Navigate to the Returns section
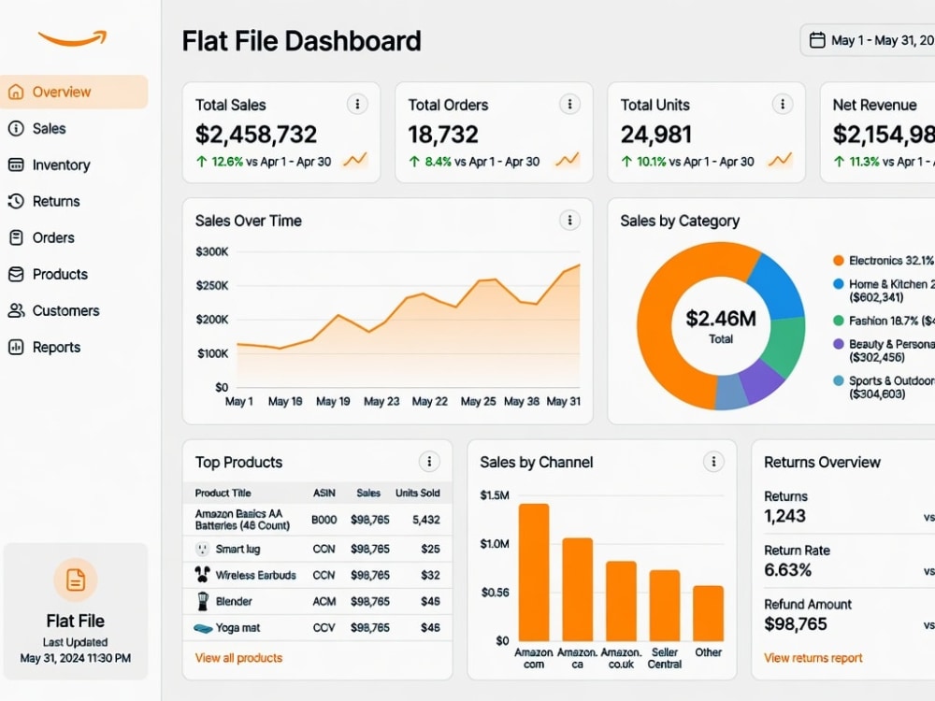Viewport: 935px width, 701px height. [x=55, y=201]
